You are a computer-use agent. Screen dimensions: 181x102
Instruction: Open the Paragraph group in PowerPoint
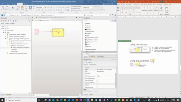click(x=144, y=9)
